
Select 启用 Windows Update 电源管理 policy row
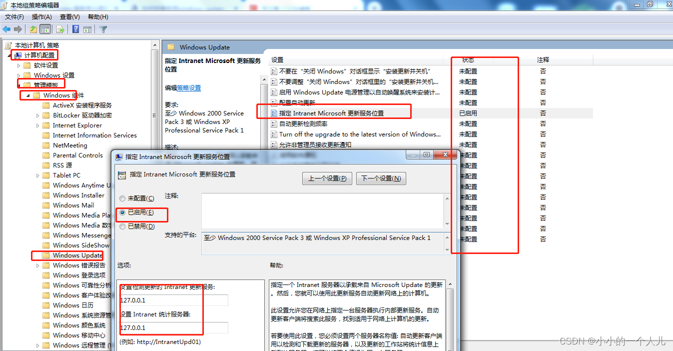360,92
